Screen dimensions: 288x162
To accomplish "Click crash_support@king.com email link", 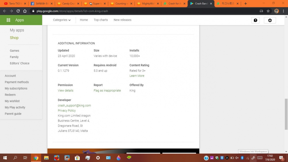I will pyautogui.click(x=74, y=106).
